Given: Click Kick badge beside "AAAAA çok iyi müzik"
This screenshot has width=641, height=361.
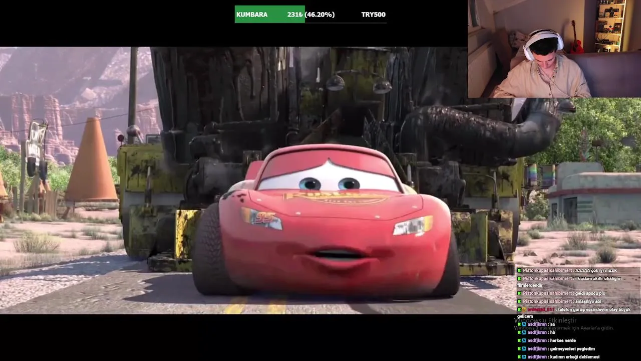Looking at the screenshot, I should tap(519, 271).
